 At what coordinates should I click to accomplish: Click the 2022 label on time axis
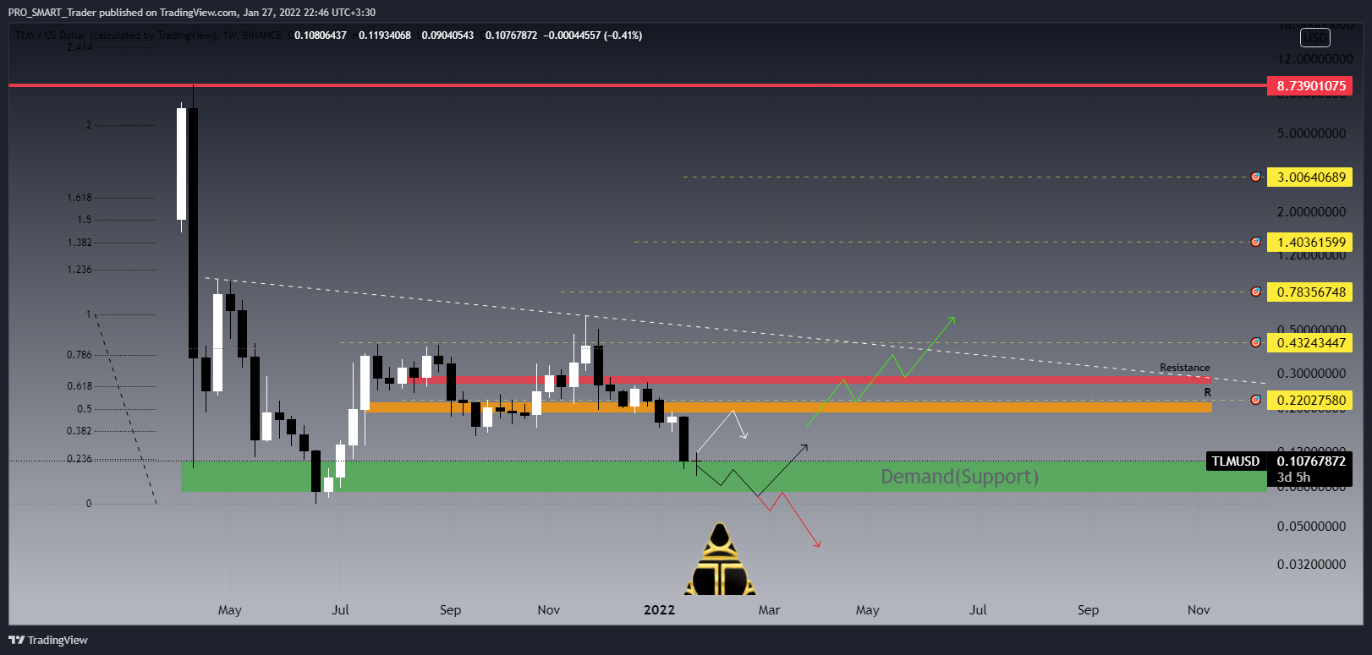coord(659,610)
